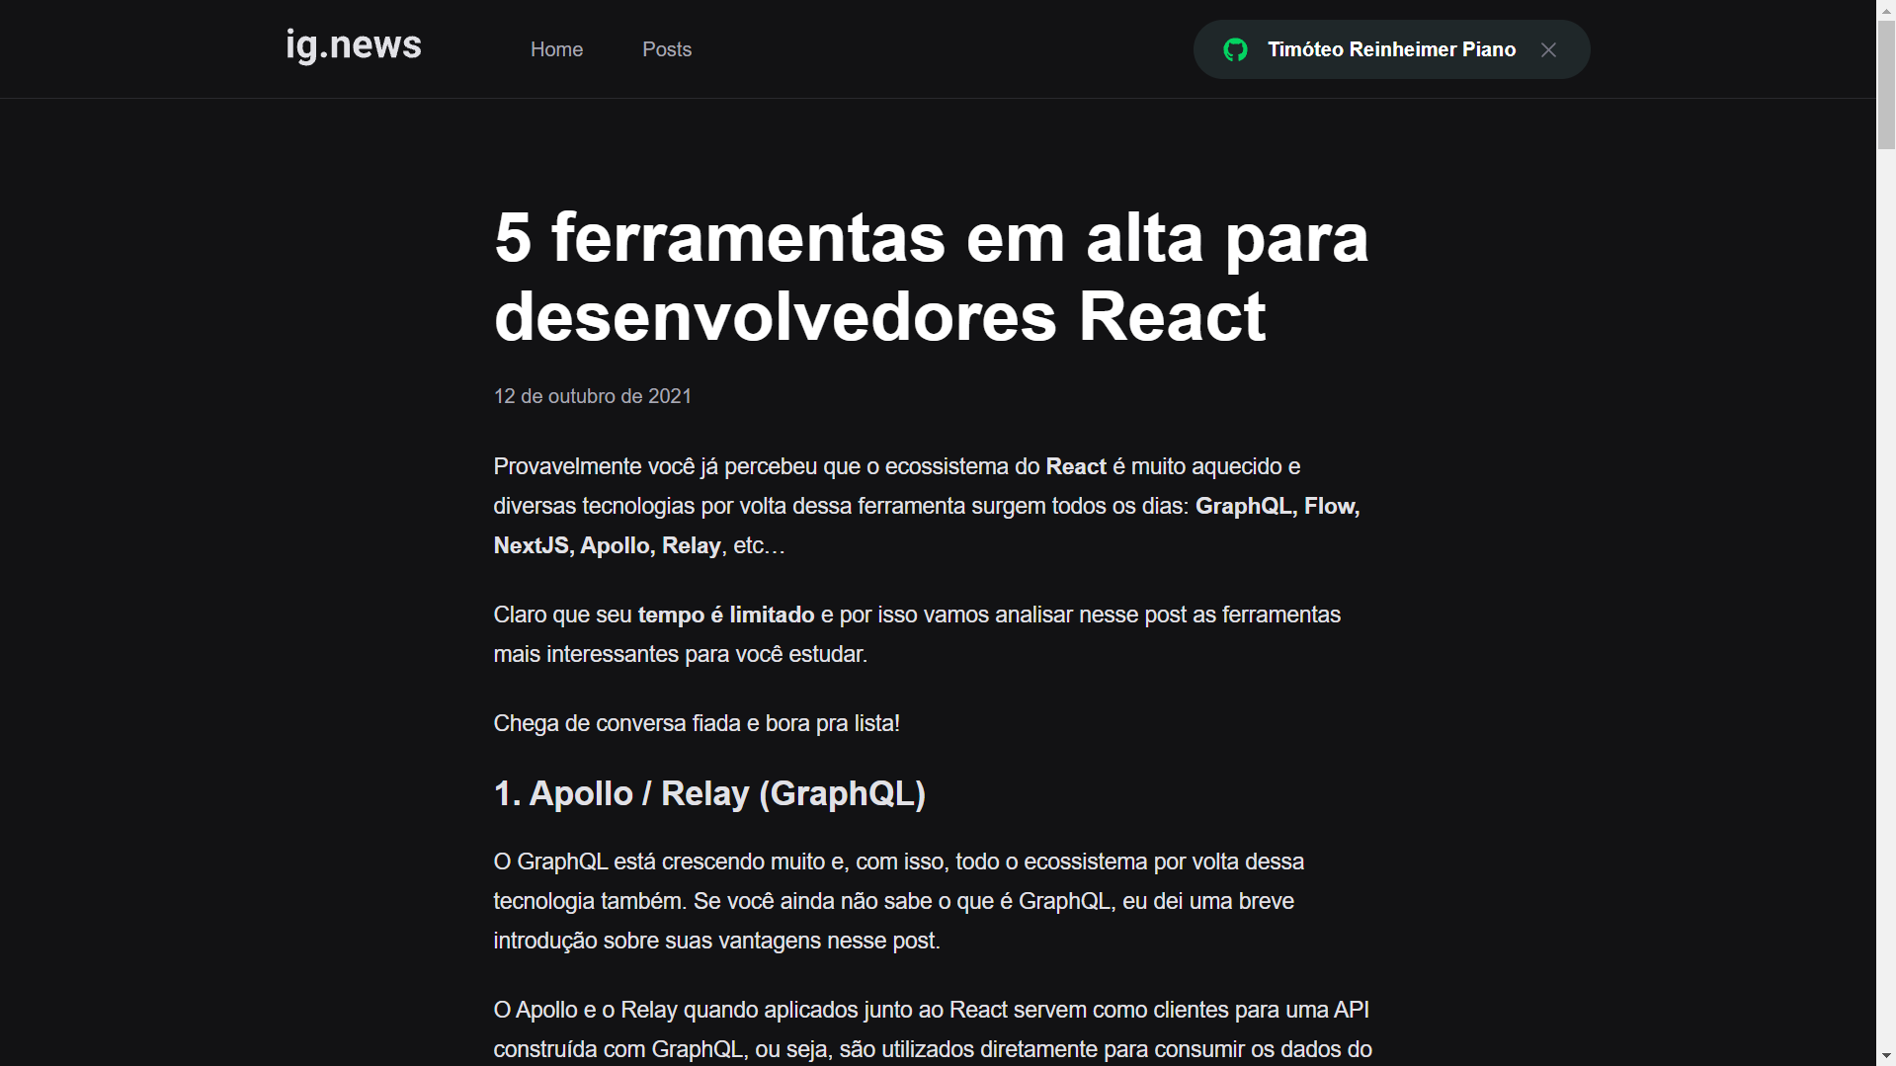Click the heading 1. Apollo / Relay (GraphQL)
This screenshot has height=1066, width=1896.
pyautogui.click(x=709, y=793)
